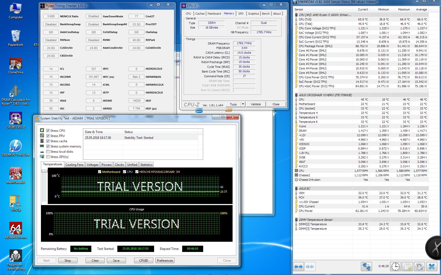The height and width of the screenshot is (275, 441).
Task: Open the Unified tab in AIDA64
Action: click(x=132, y=165)
